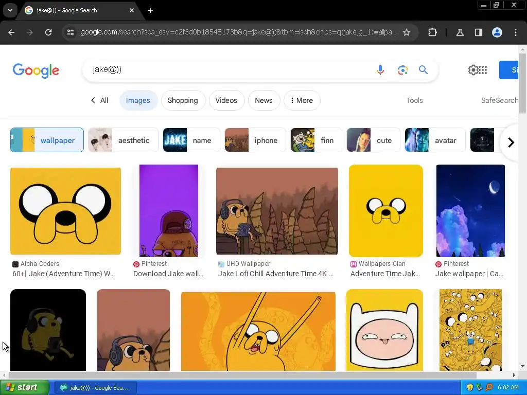527x395 pixels.
Task: Select the Images tab
Action: coord(138,100)
